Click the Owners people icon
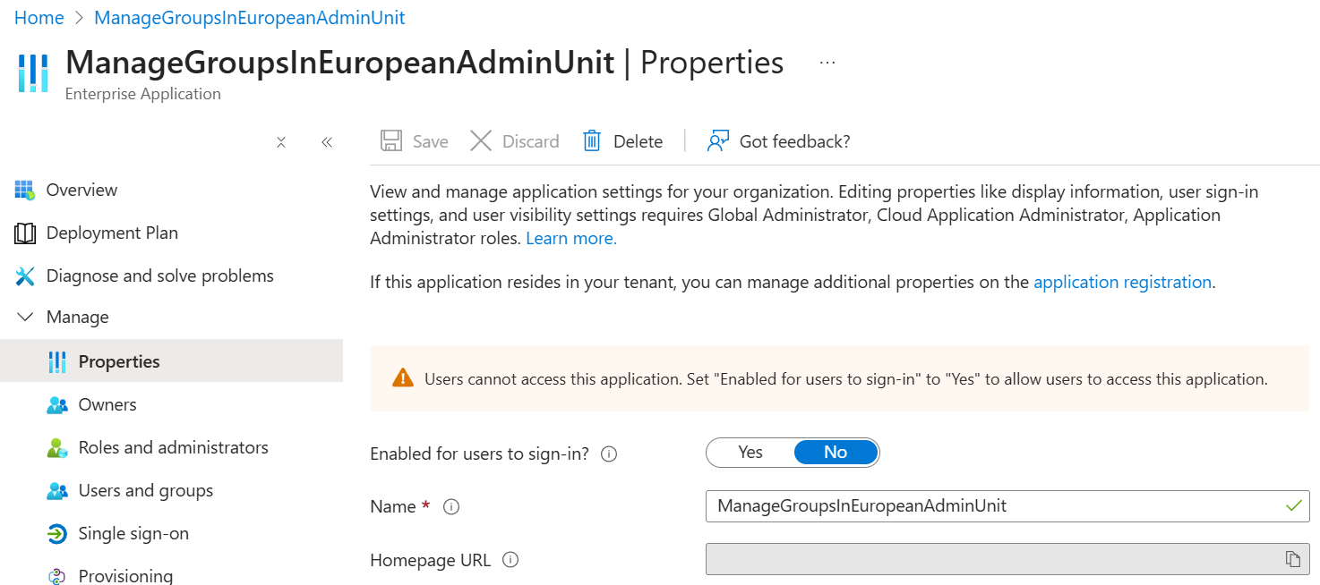 click(57, 405)
